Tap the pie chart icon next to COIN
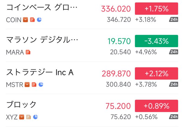This screenshot has height=127, width=184. pyautogui.click(x=39, y=20)
